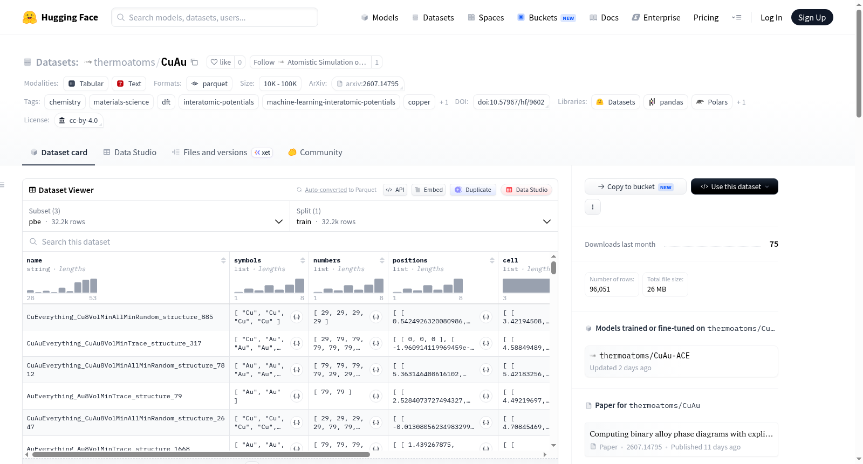
Task: Open Enterprise page
Action: [656, 17]
